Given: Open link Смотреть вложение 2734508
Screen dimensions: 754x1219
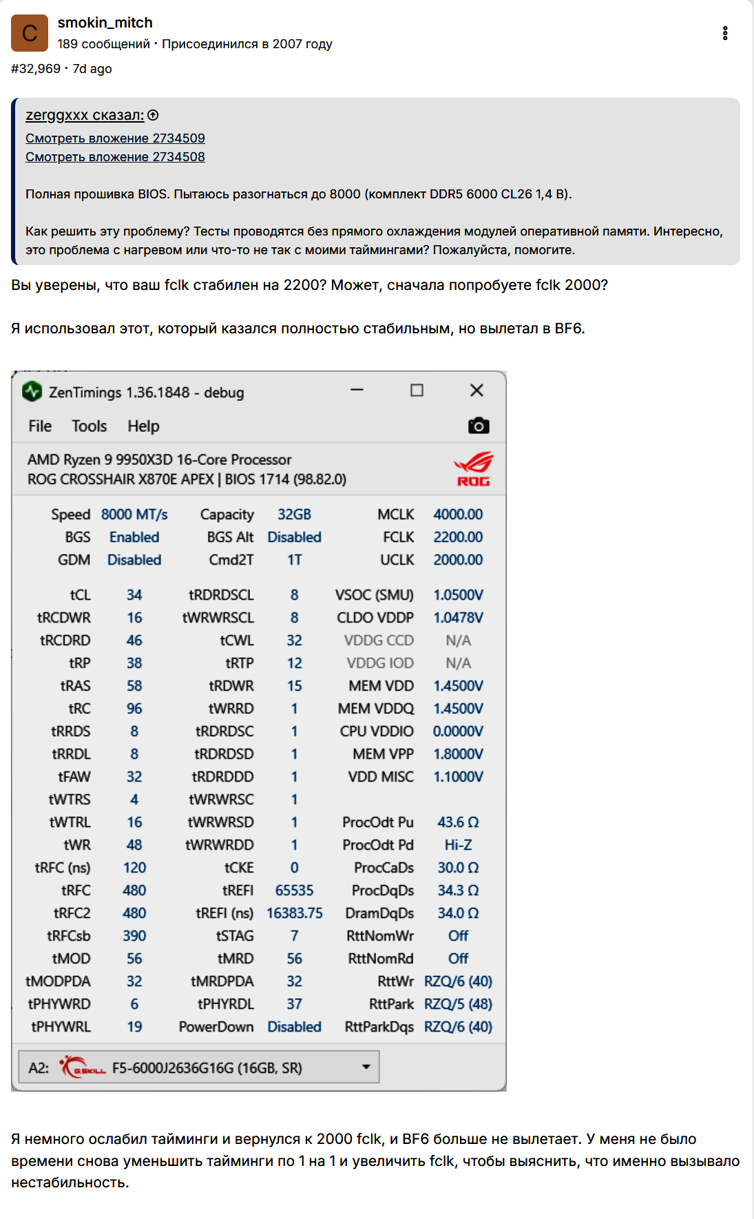Looking at the screenshot, I should 115,157.
